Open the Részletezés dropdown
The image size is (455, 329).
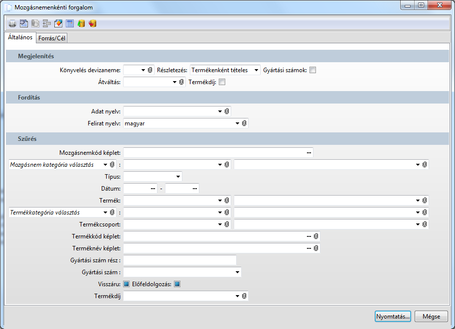click(x=256, y=70)
